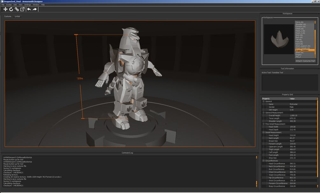Click the Head Width value 159.80
The width and height of the screenshot is (320, 193).
(303, 127)
